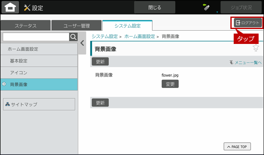Click the サイトマップ sitemap icon
Viewport: 264px width, 155px height.
[x=7, y=104]
